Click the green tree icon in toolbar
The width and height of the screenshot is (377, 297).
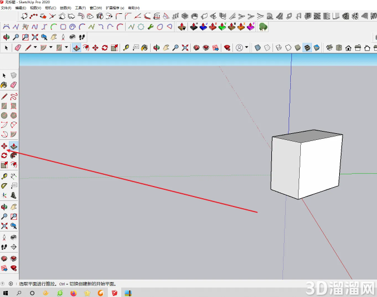point(263,27)
